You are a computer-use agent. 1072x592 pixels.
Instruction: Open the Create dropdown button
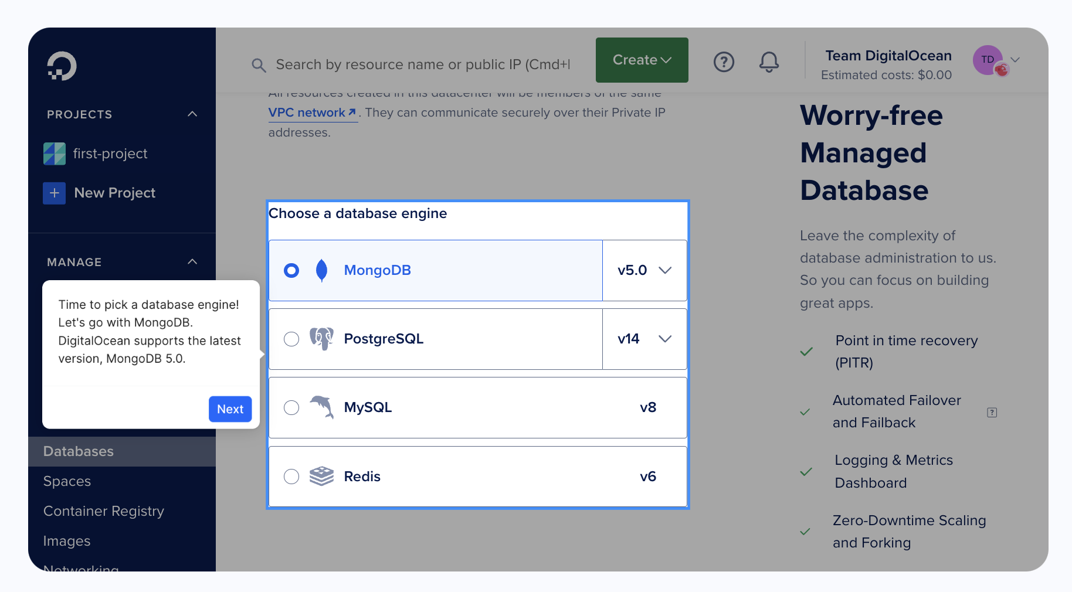[x=642, y=60]
